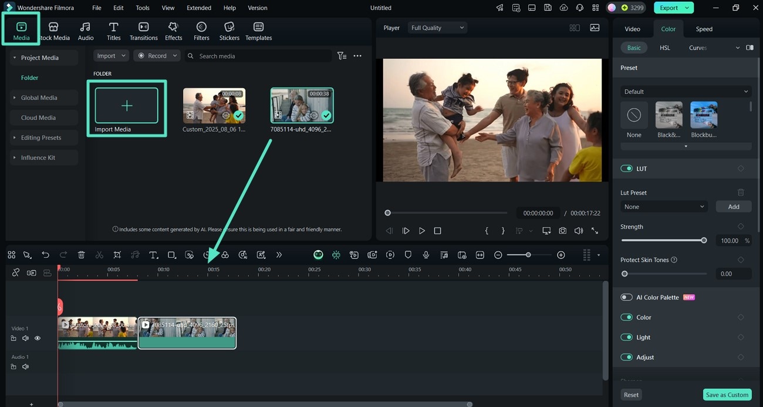Image resolution: width=763 pixels, height=407 pixels.
Task: Take a snapshot with camera icon in player
Action: [563, 231]
